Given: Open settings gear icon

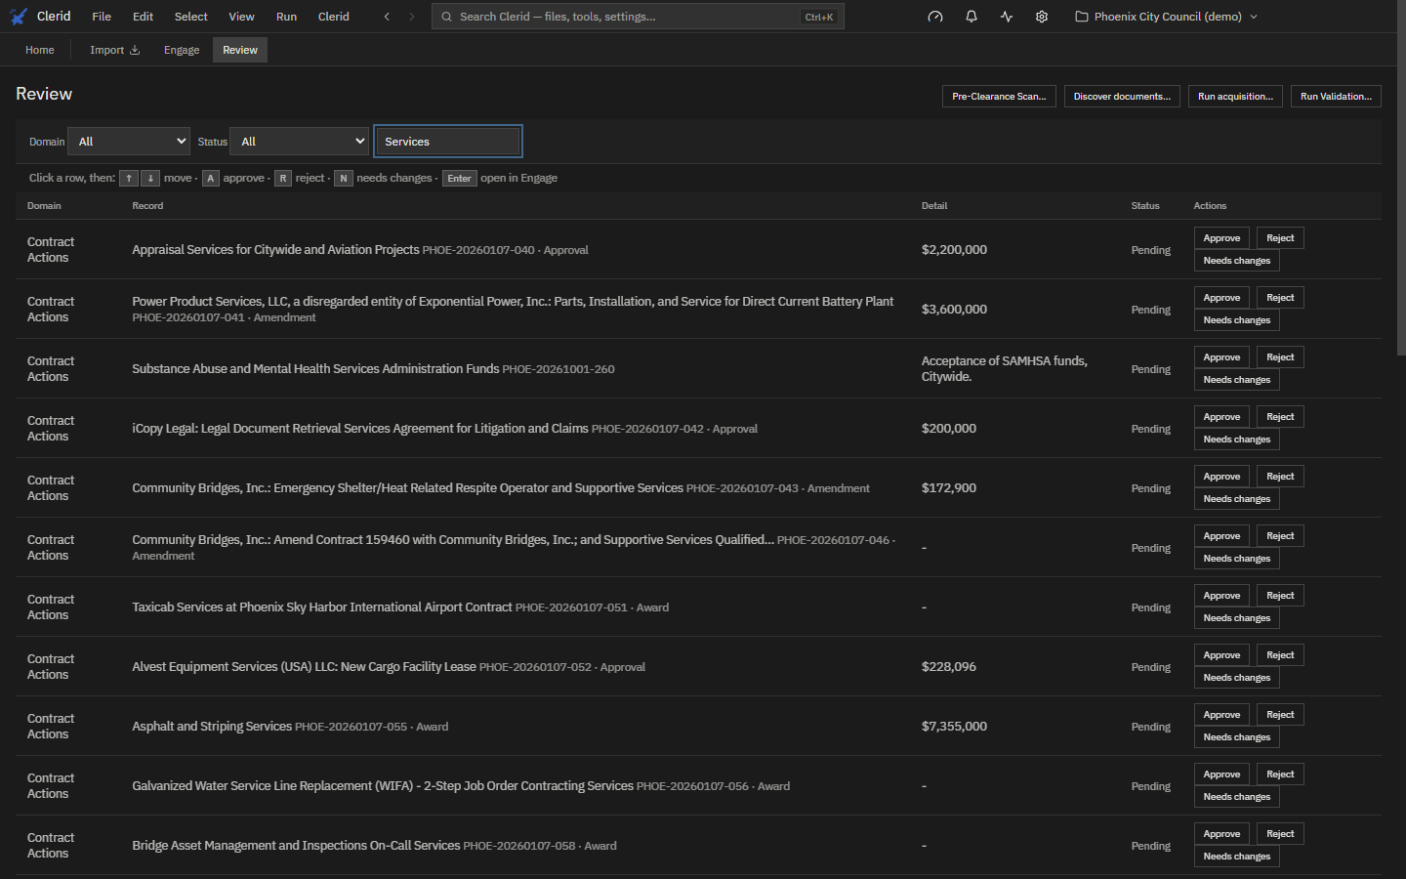Looking at the screenshot, I should point(1042,17).
